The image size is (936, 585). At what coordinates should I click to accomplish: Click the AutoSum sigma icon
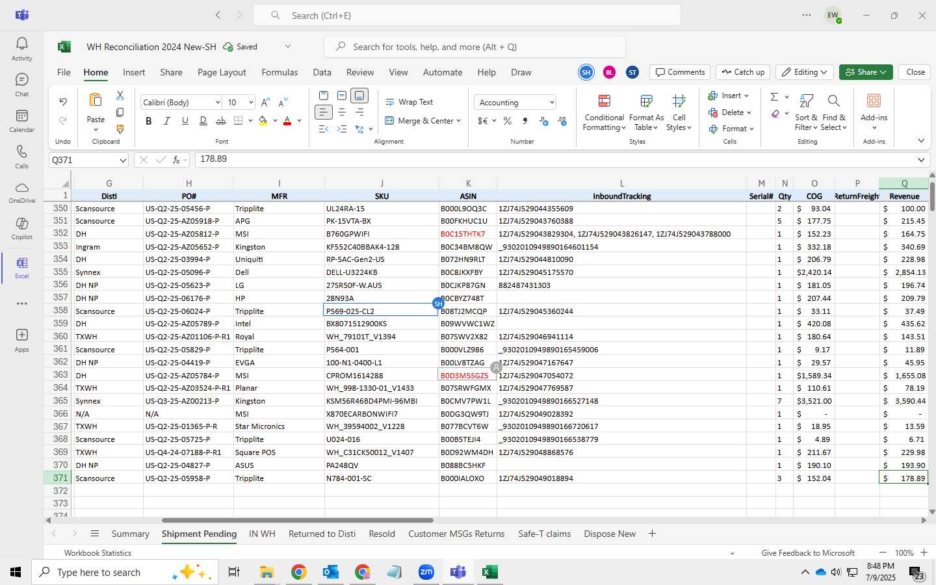[774, 97]
